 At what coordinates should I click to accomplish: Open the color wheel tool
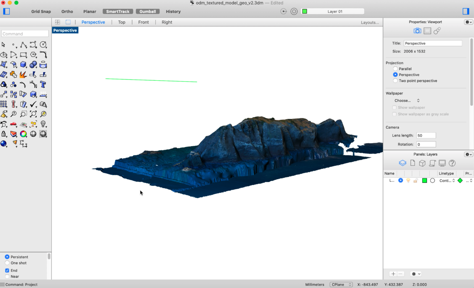[x=23, y=134]
